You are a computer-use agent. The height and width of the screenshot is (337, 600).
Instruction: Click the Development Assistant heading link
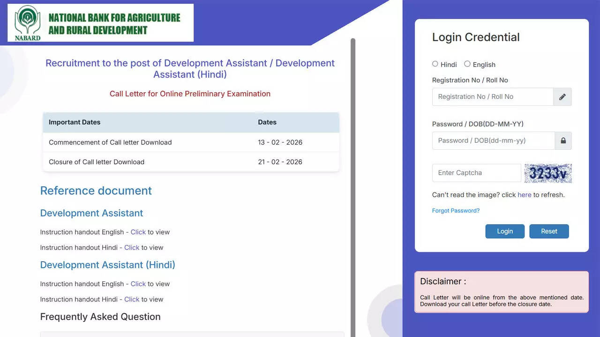point(91,213)
